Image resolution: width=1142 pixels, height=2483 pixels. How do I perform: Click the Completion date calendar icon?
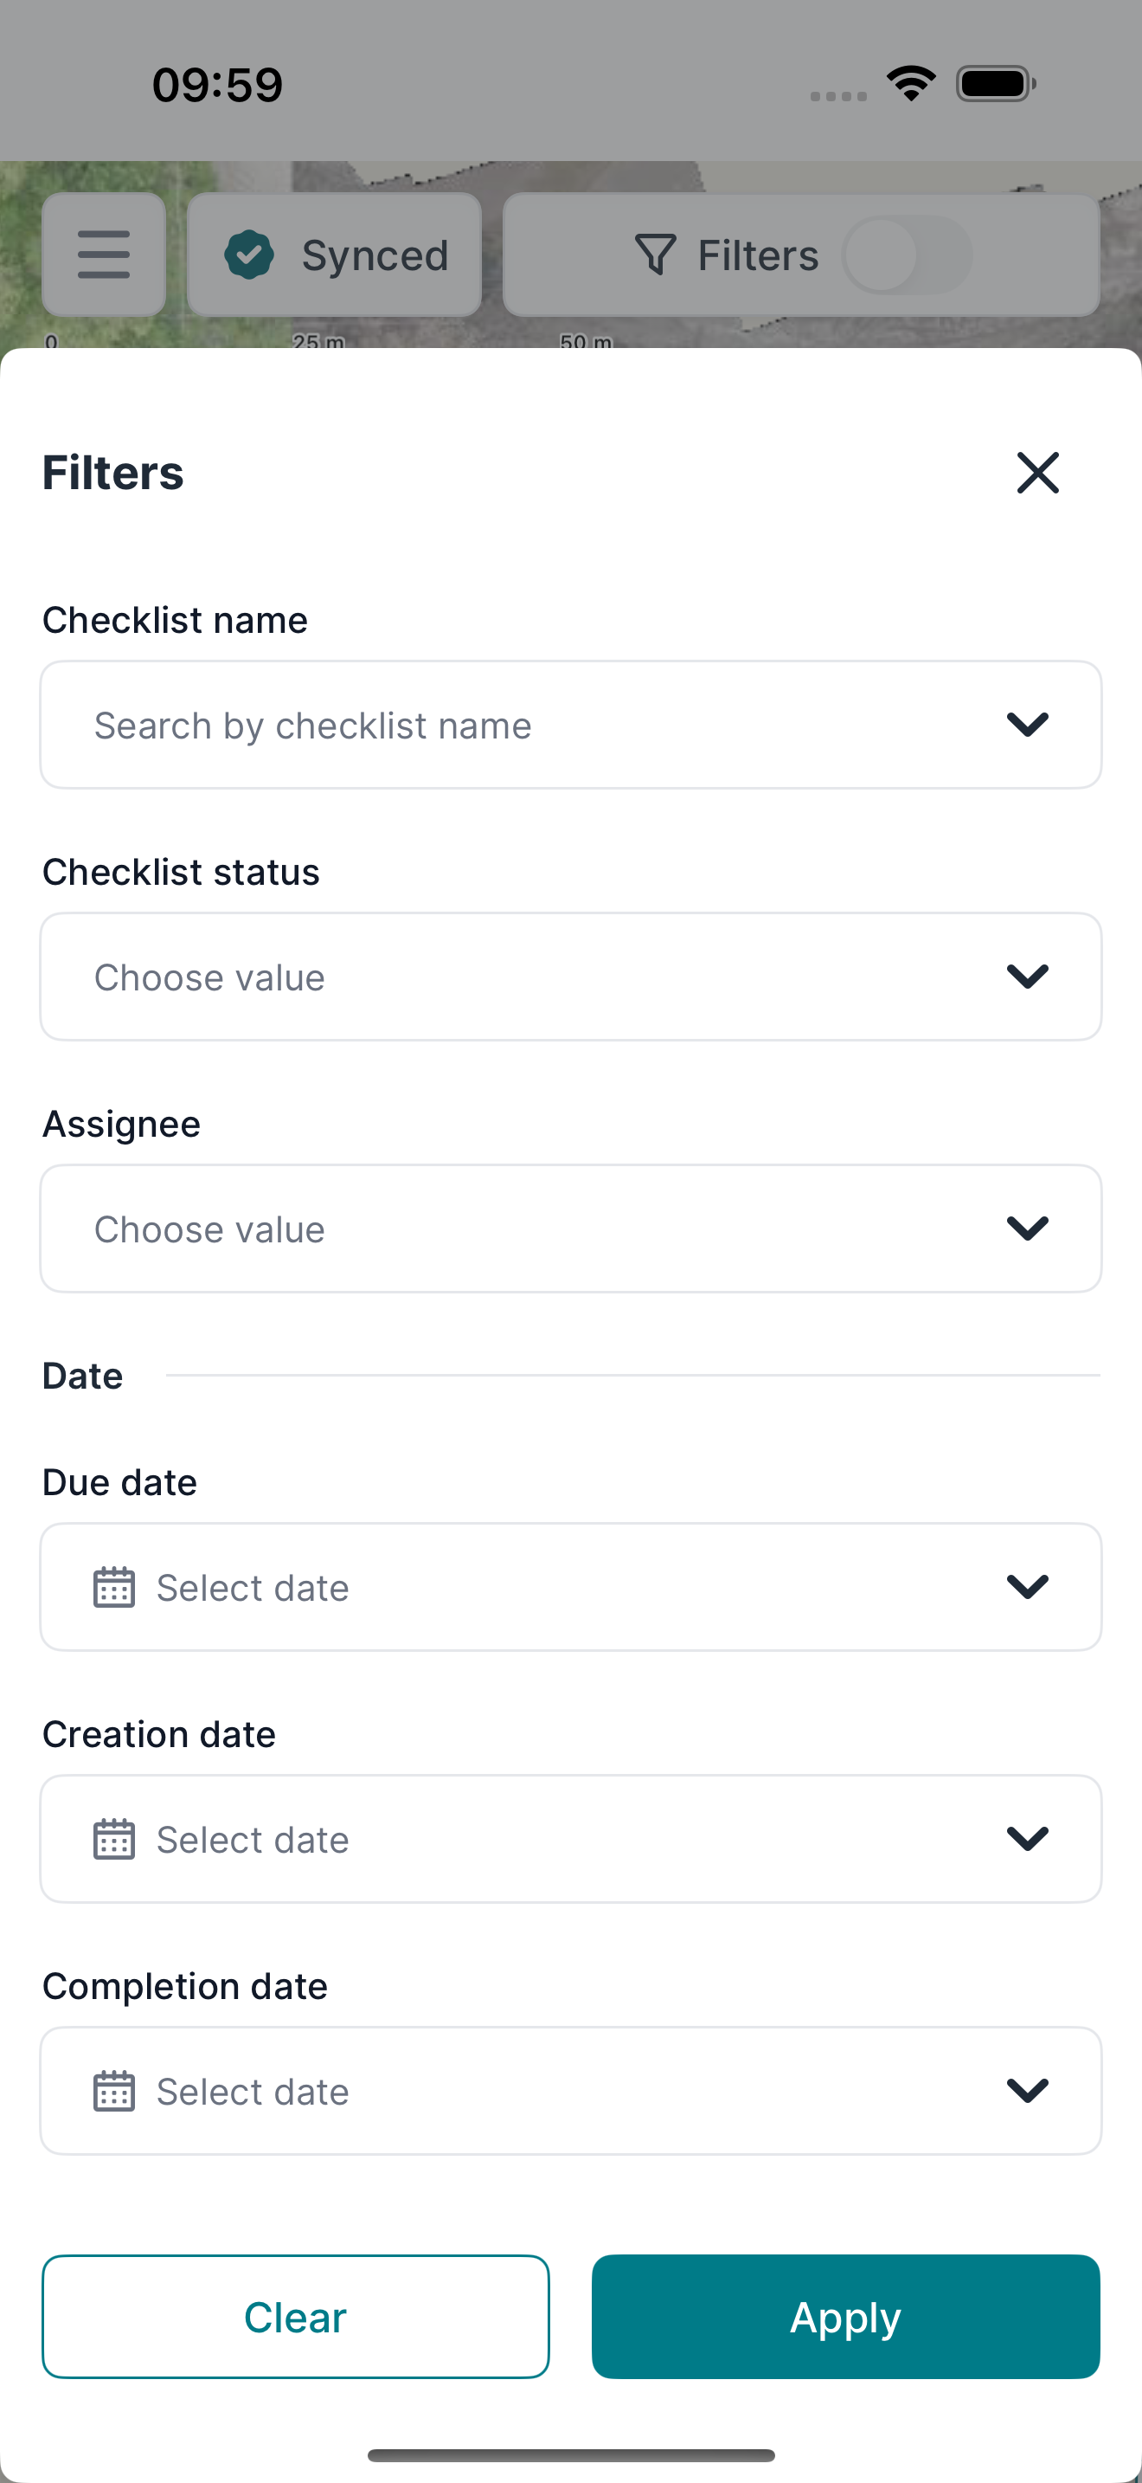click(113, 2091)
